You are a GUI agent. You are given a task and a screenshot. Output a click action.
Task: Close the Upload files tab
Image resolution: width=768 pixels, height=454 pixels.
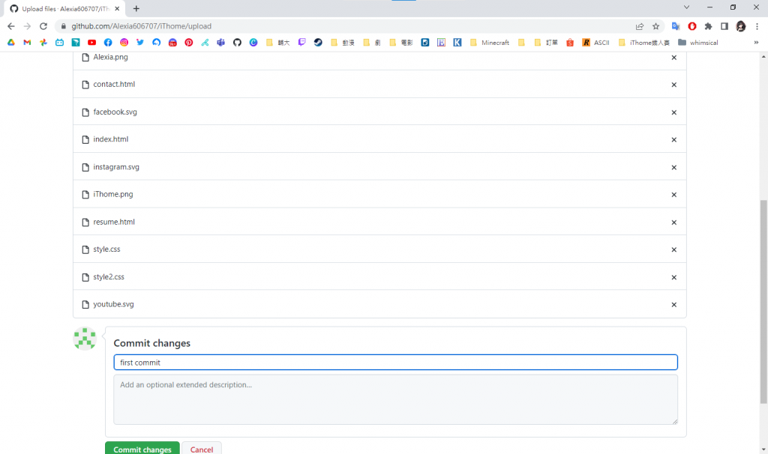tap(117, 9)
